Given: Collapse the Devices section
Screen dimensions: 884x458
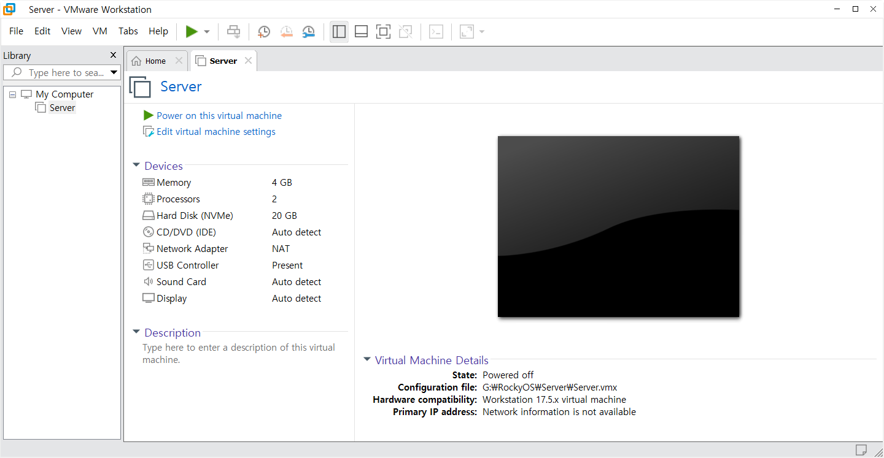Looking at the screenshot, I should [136, 166].
